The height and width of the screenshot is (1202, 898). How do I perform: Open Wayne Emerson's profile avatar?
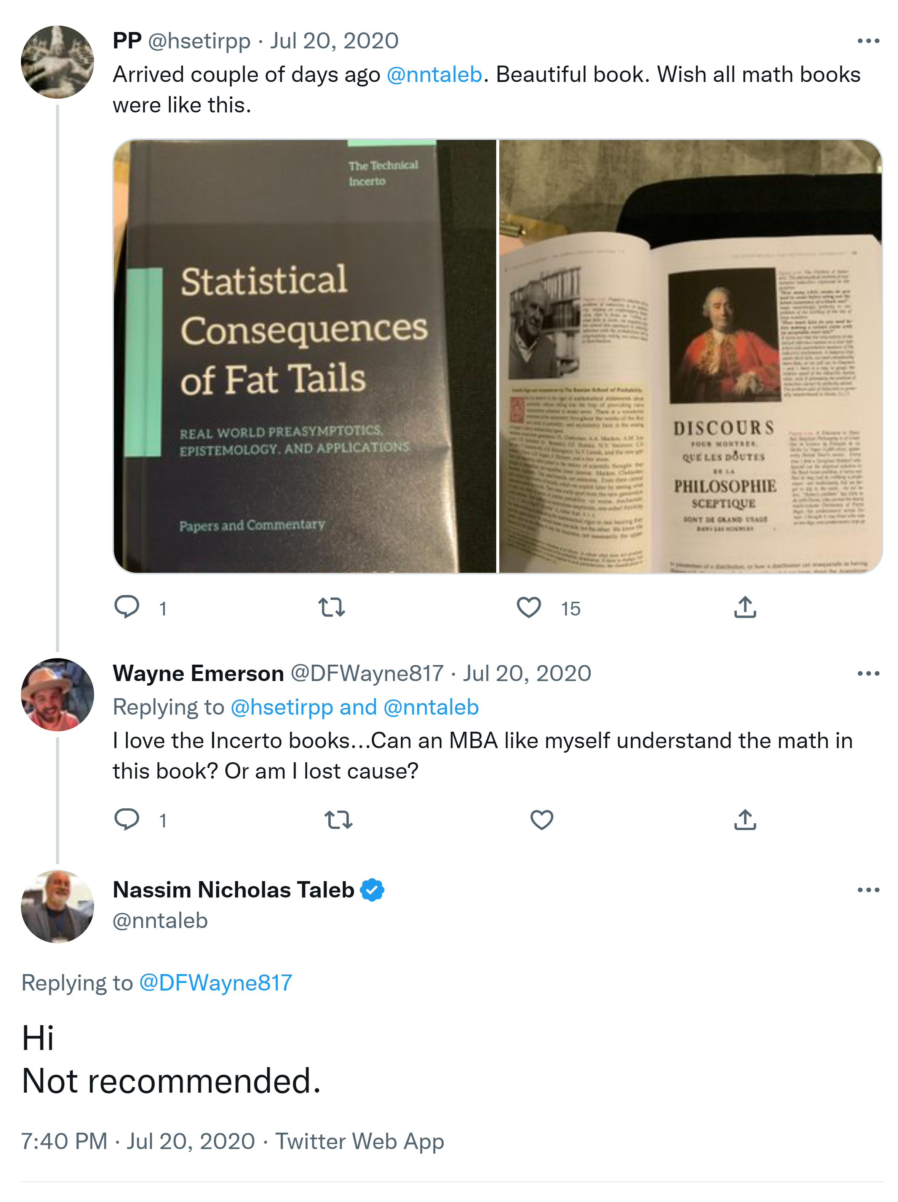57,694
